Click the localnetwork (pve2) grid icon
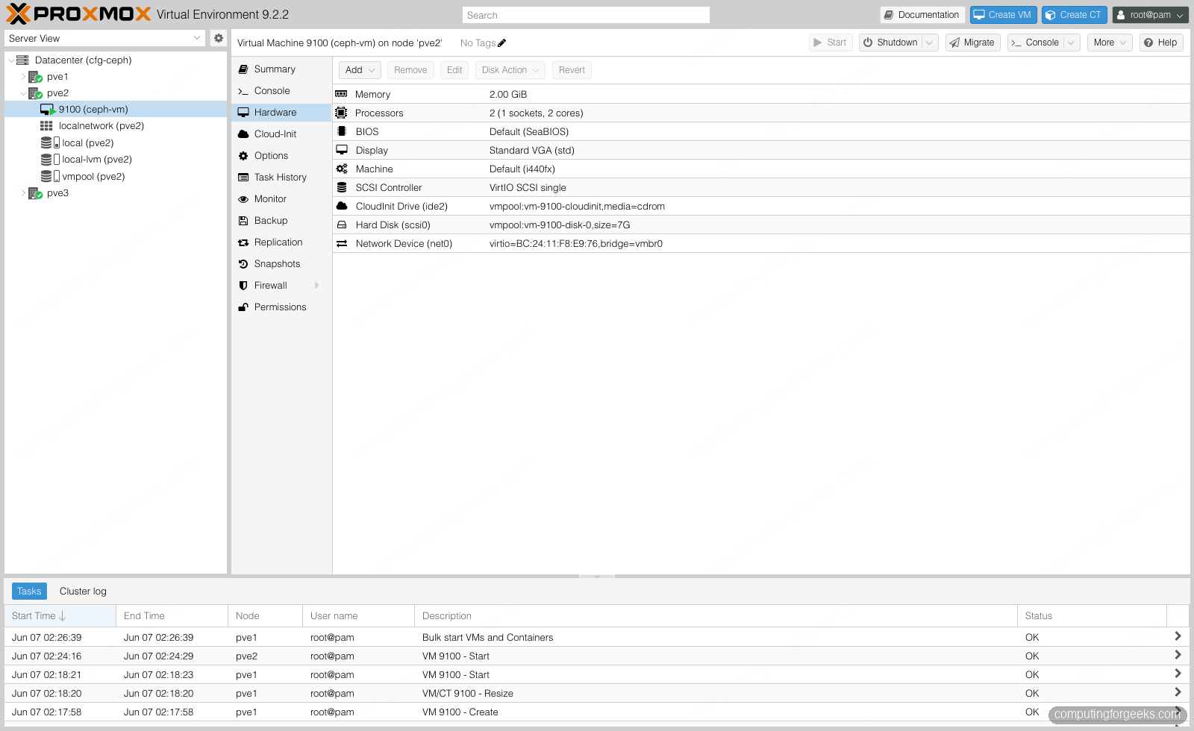The height and width of the screenshot is (731, 1194). [46, 126]
